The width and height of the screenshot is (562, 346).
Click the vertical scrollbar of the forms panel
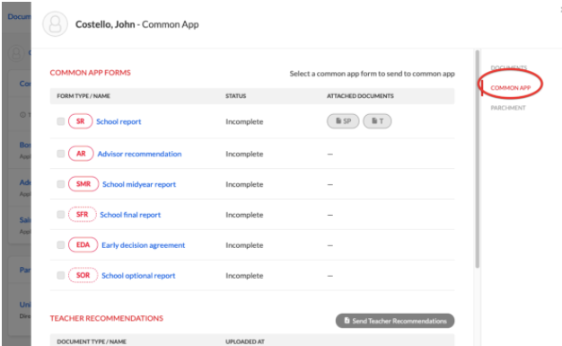[477, 159]
